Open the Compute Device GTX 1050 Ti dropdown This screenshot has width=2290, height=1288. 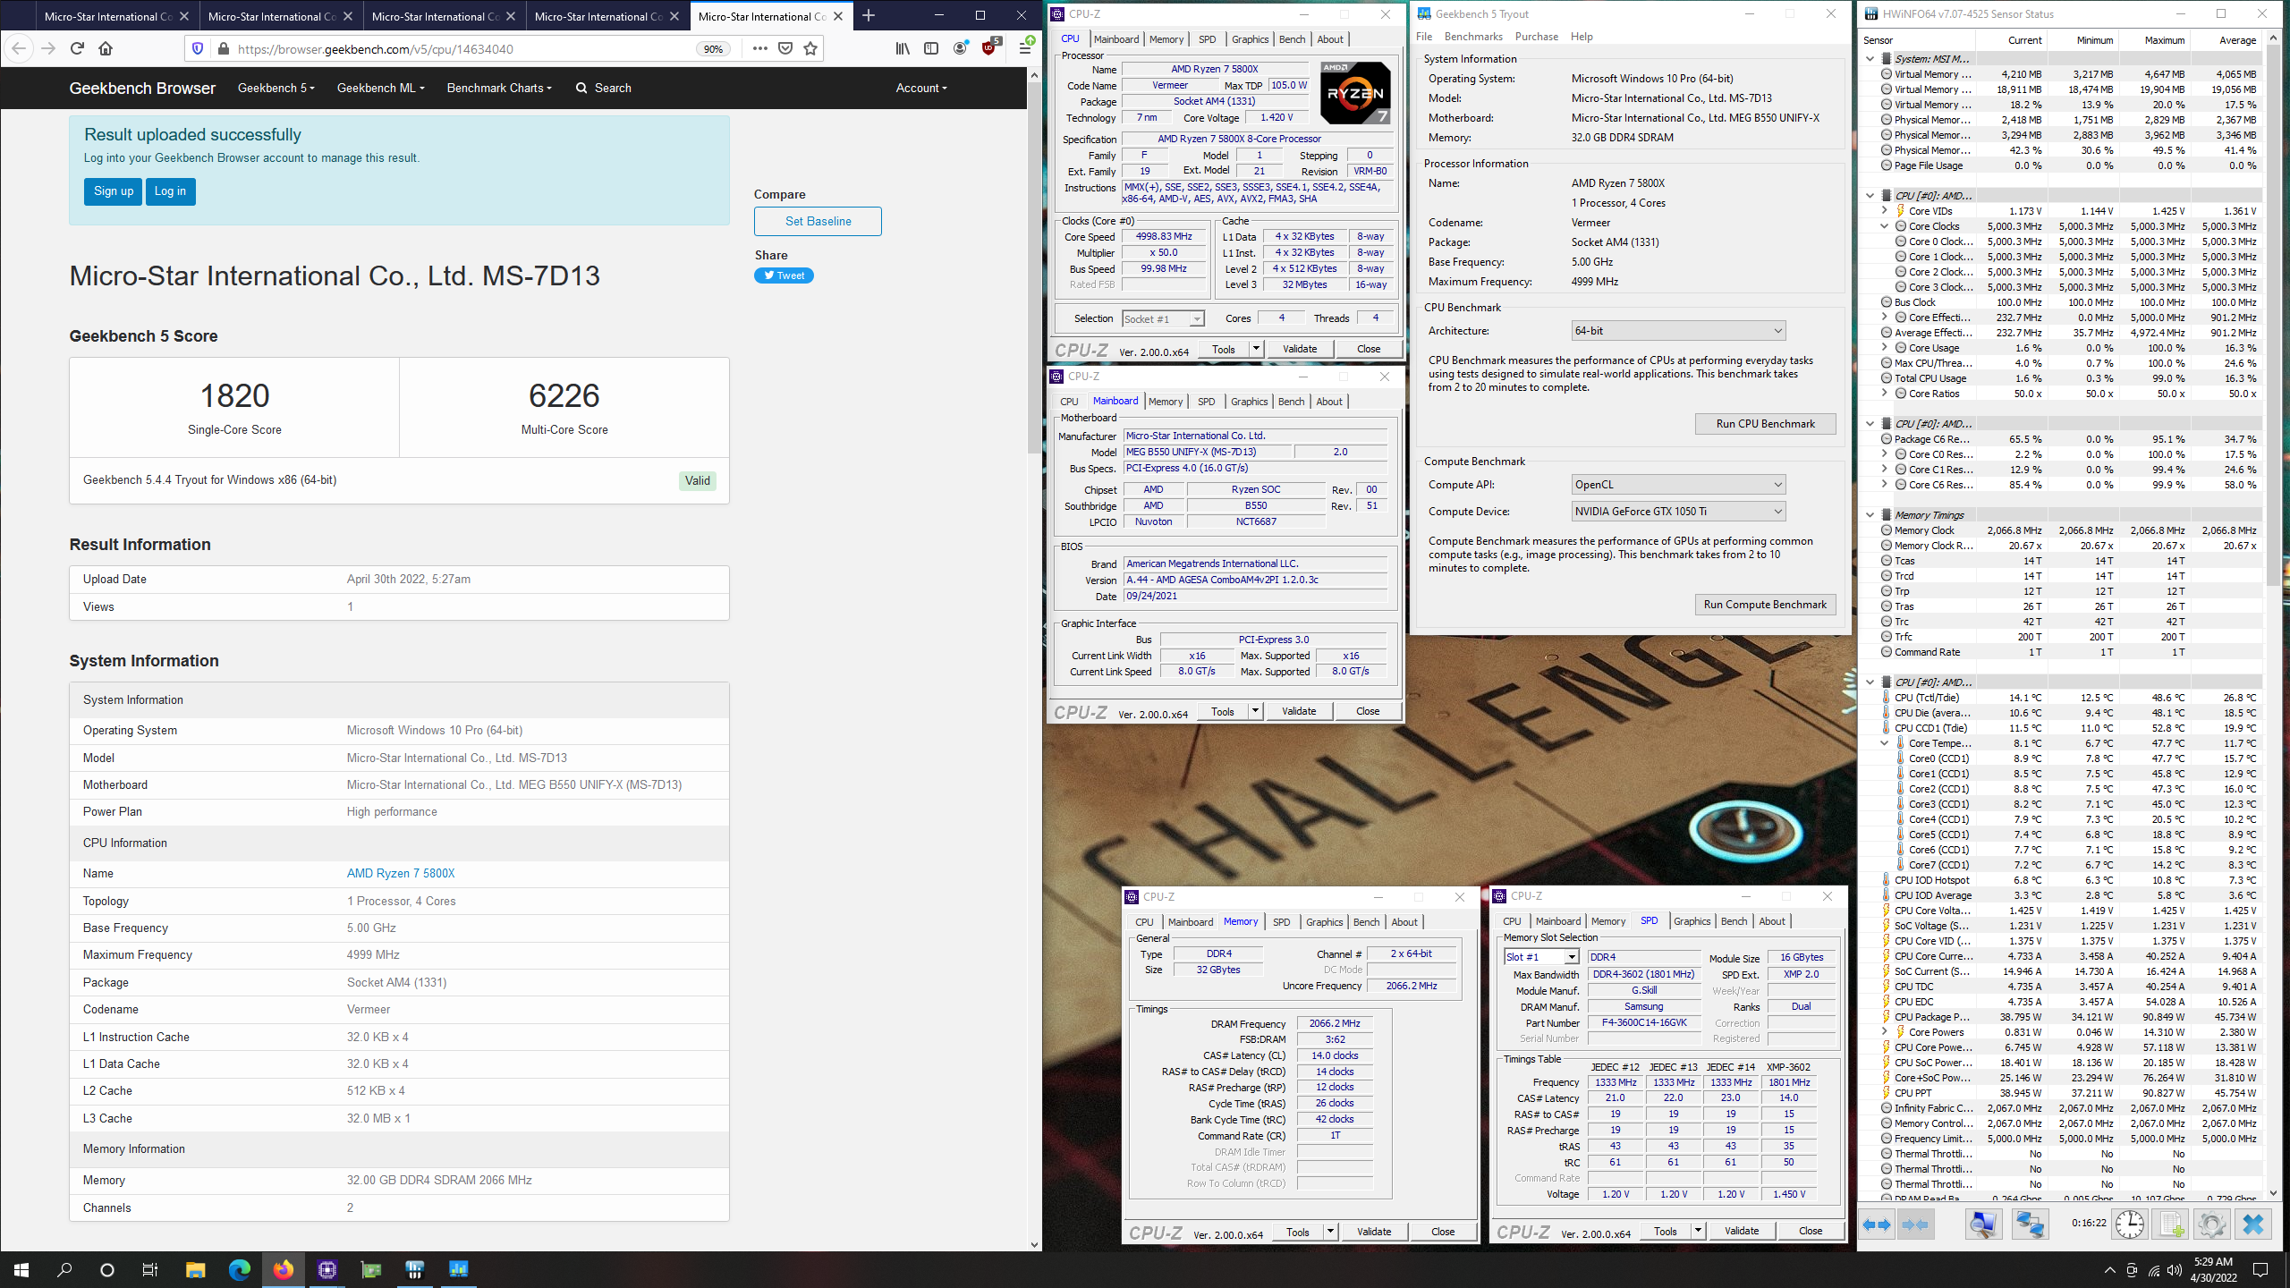pos(1678,512)
